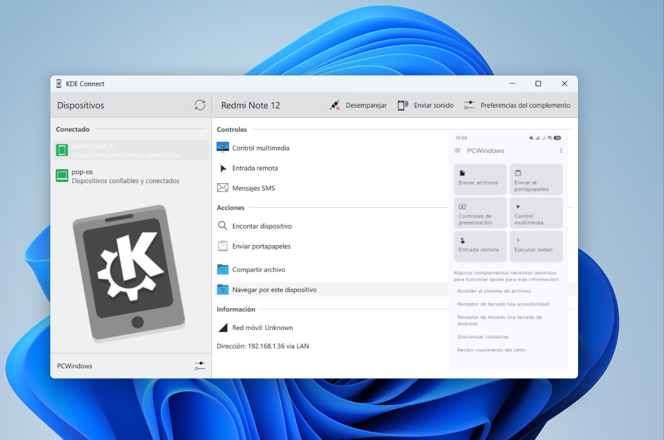Open three-dot menu in phone screenshot

click(561, 151)
